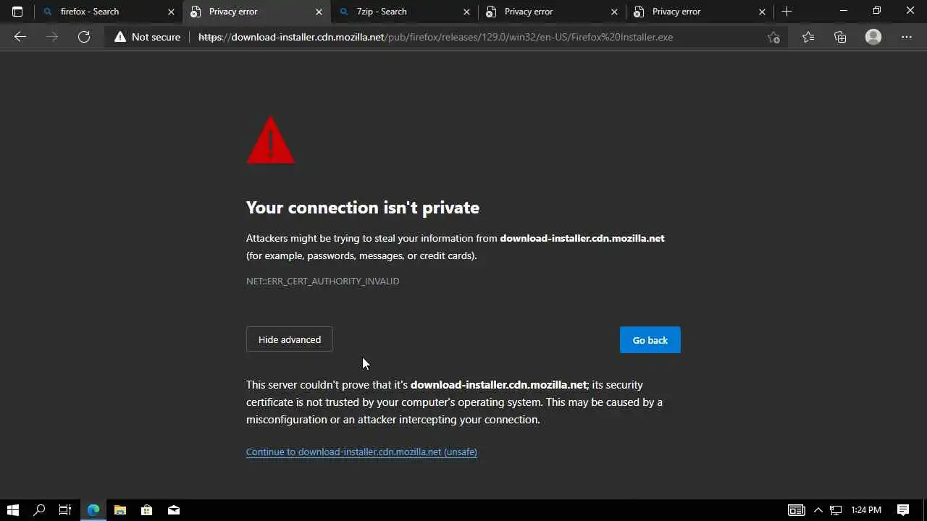The height and width of the screenshot is (521, 927).
Task: Click the blue Go back button
Action: [x=650, y=340]
